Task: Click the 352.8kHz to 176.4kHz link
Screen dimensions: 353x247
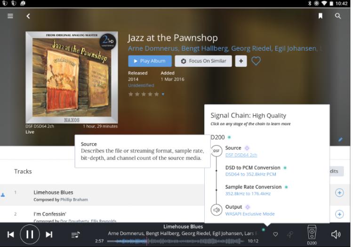Action: point(248,193)
